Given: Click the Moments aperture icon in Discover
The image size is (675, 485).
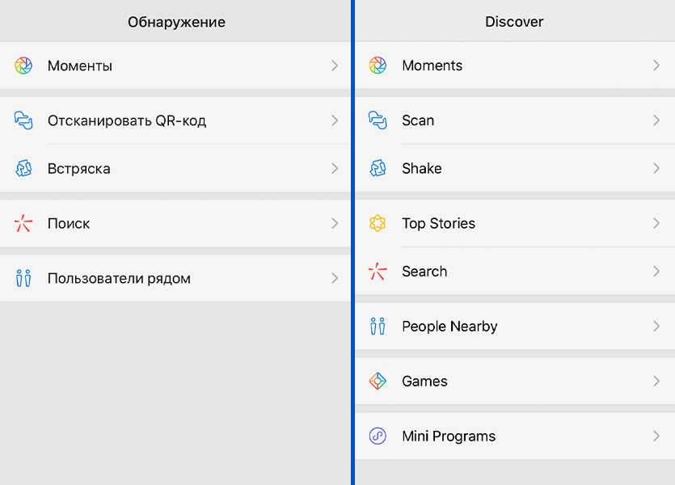Looking at the screenshot, I should click(378, 65).
